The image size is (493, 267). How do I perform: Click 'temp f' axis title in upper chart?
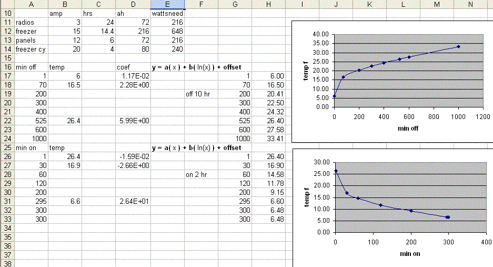pos(306,71)
